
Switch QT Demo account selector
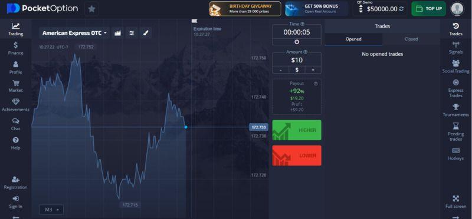pos(360,9)
